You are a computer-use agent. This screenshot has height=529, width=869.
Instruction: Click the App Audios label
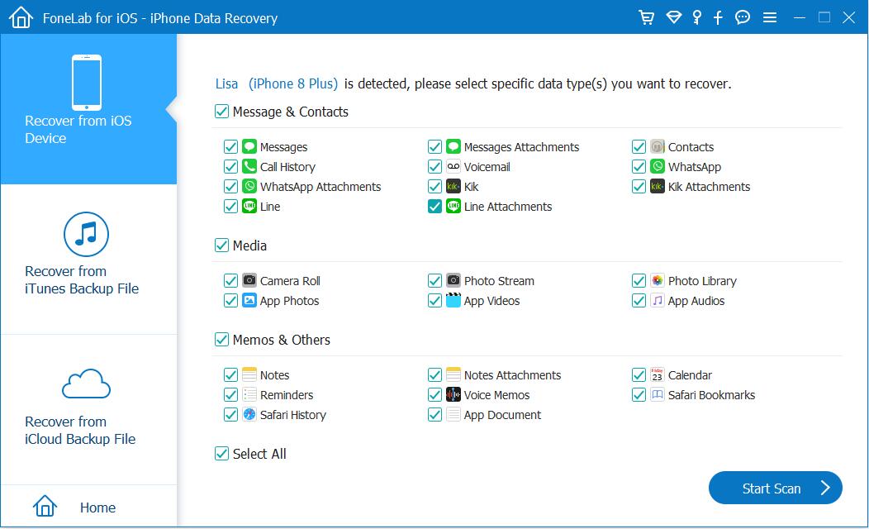(696, 301)
